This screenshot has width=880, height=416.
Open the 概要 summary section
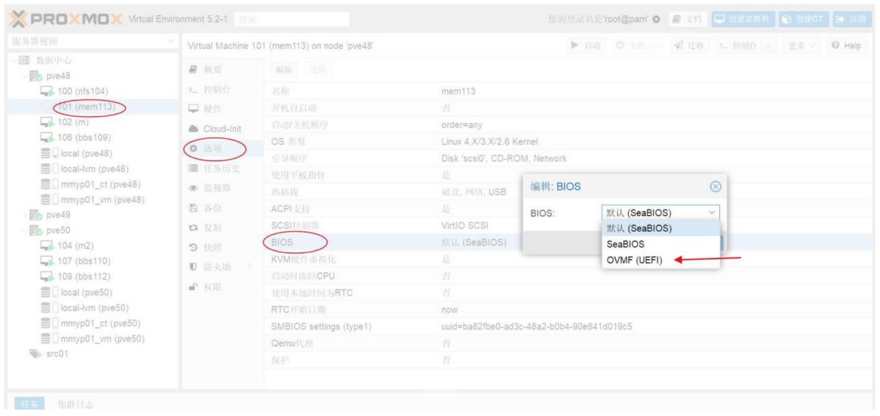point(223,69)
